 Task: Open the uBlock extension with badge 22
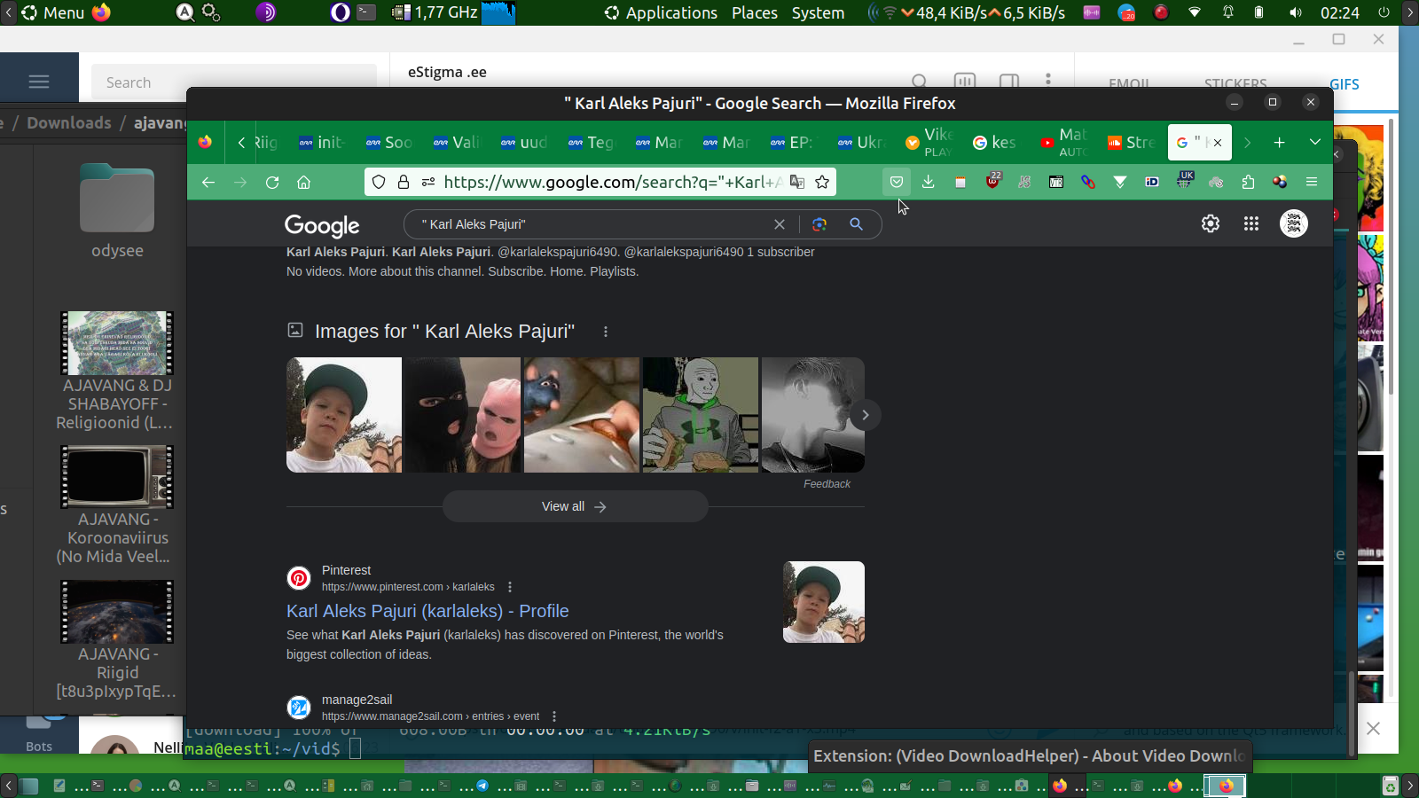pos(992,181)
